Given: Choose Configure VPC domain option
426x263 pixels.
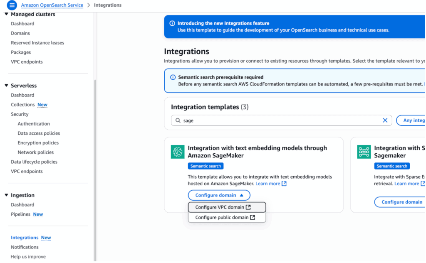Looking at the screenshot, I should tap(220, 207).
